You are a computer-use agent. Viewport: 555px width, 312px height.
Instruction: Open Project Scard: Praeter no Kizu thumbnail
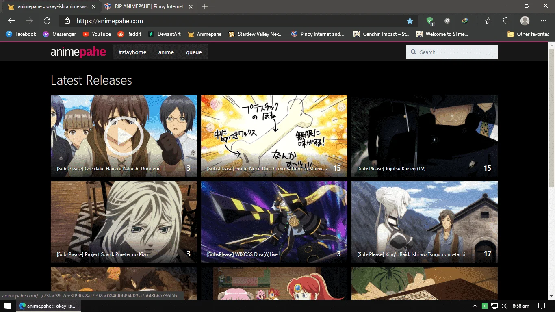[124, 222]
